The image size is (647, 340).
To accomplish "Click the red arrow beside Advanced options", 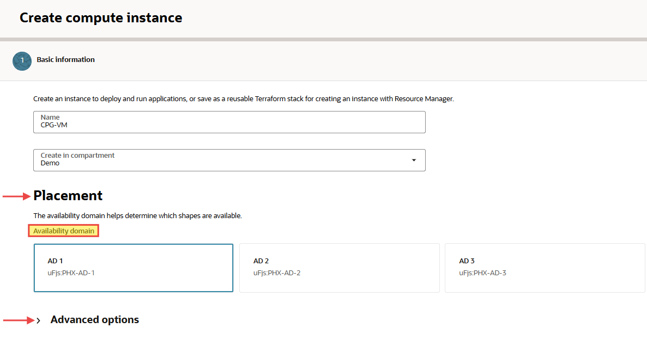I will coord(18,320).
